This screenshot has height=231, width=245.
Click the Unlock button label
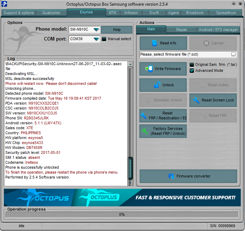[x=168, y=85]
